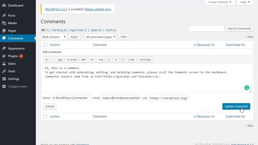Click the Dashboard gauge icon
The height and width of the screenshot is (145, 258).
coord(4,5)
